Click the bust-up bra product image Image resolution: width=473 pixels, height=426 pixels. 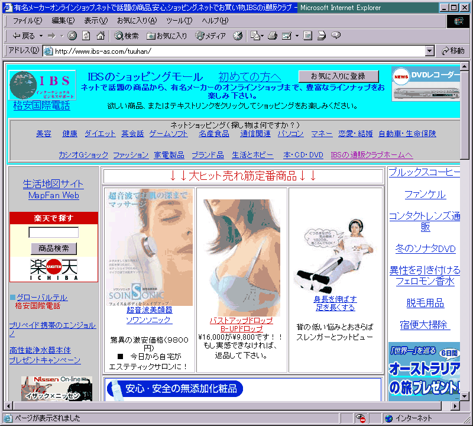click(x=241, y=257)
